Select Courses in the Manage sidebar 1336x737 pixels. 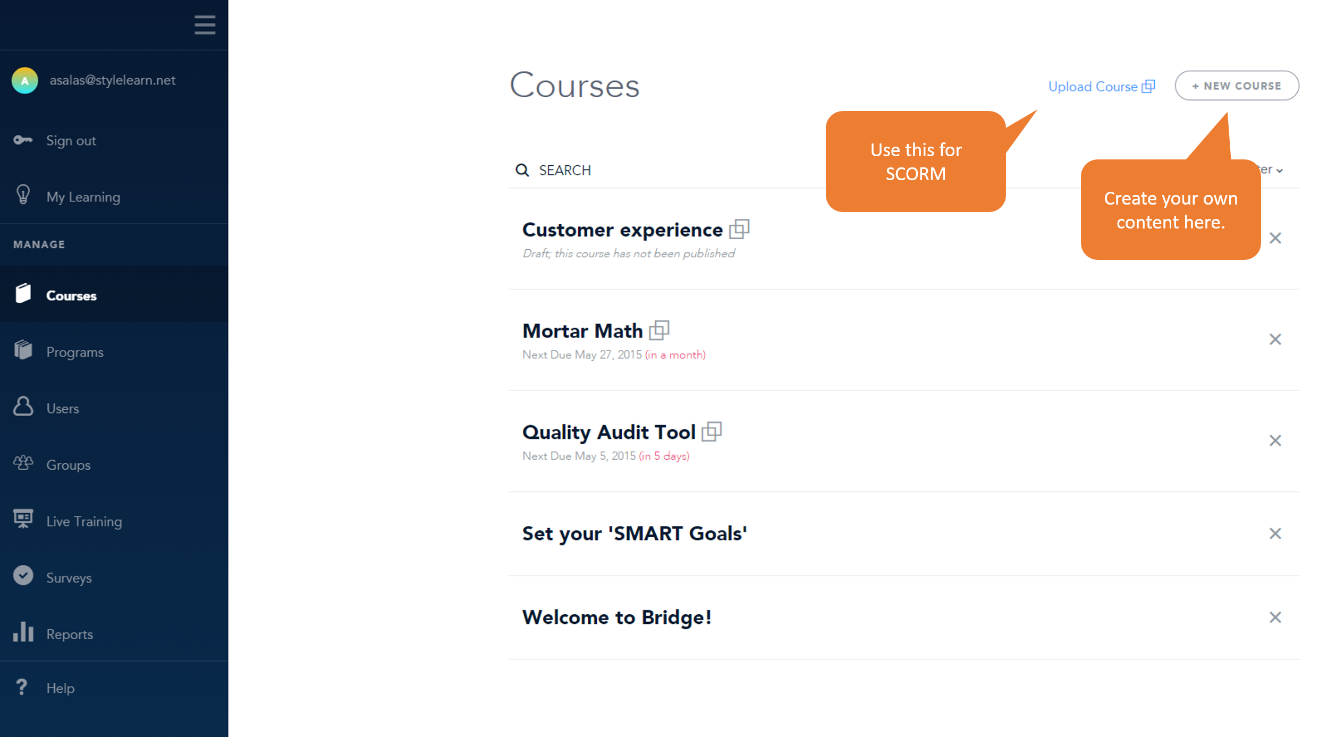point(71,295)
